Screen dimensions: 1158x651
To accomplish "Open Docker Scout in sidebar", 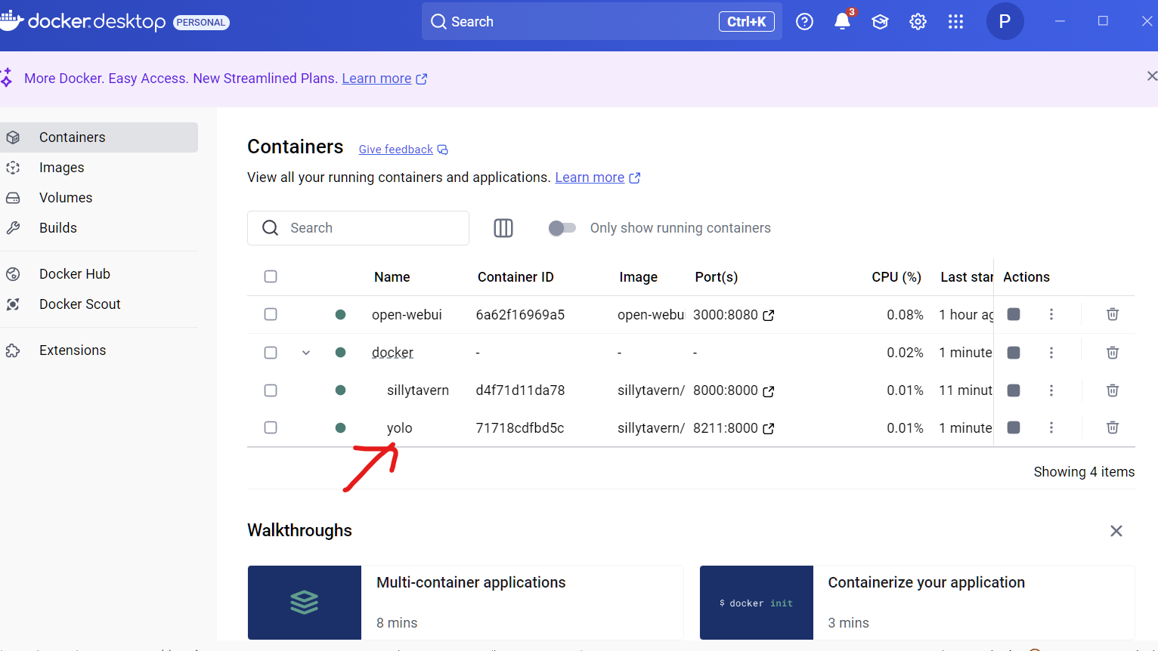I will (x=99, y=304).
